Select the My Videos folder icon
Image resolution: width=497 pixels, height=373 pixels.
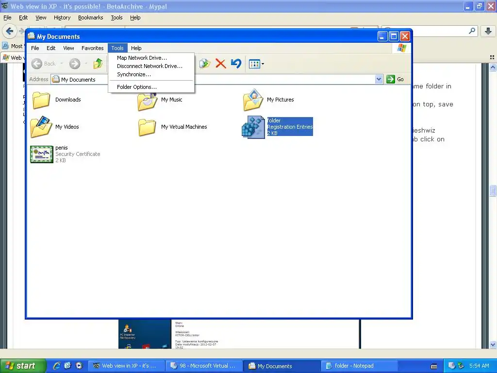pyautogui.click(x=41, y=127)
